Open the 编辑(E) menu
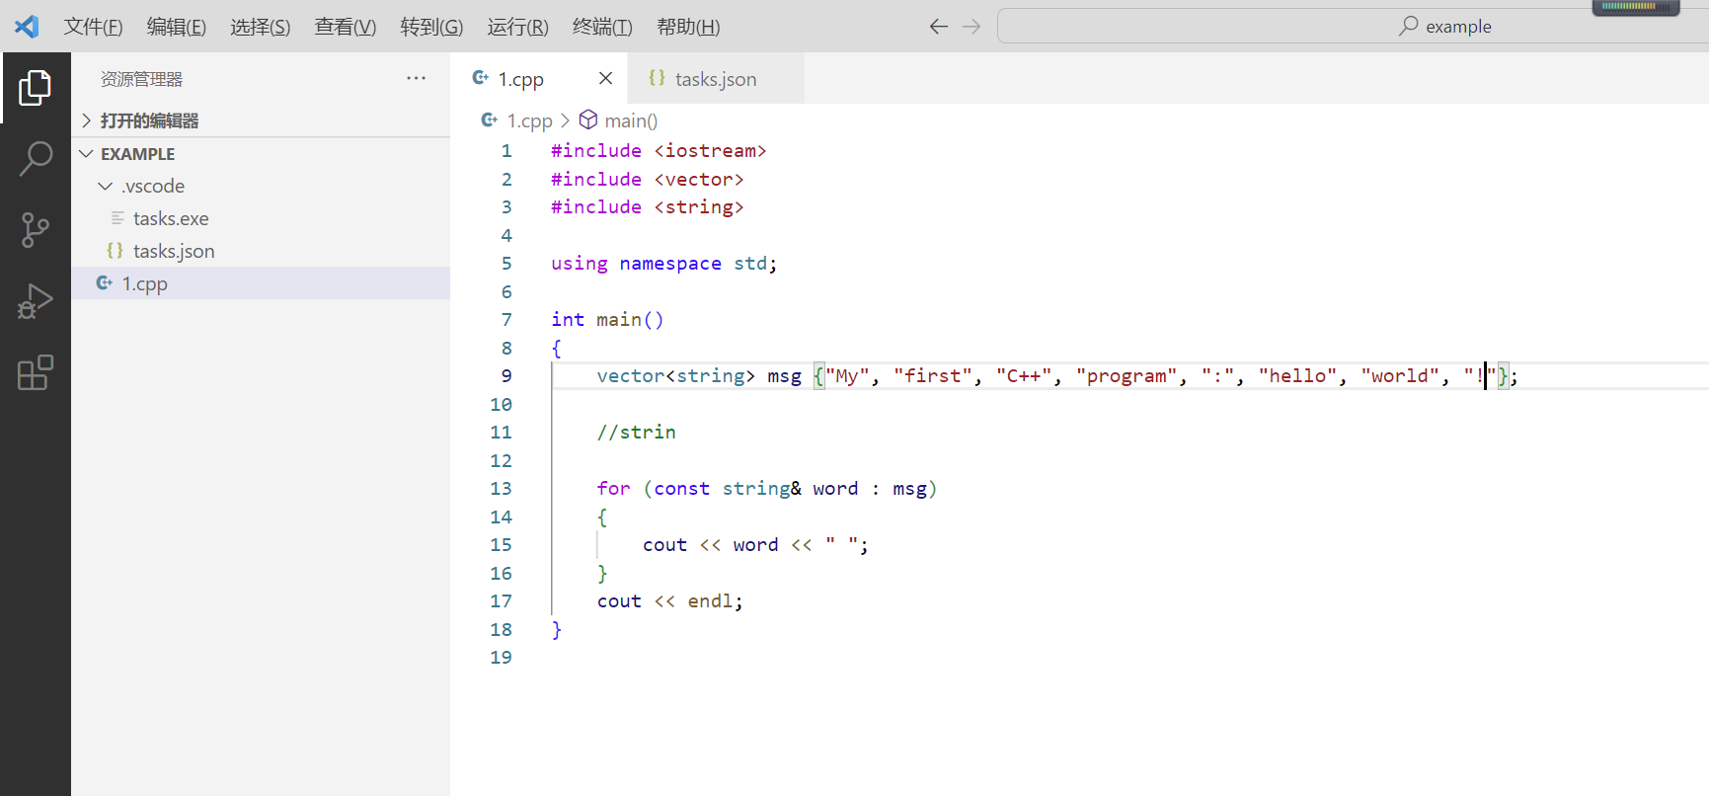The height and width of the screenshot is (796, 1709). point(177,27)
